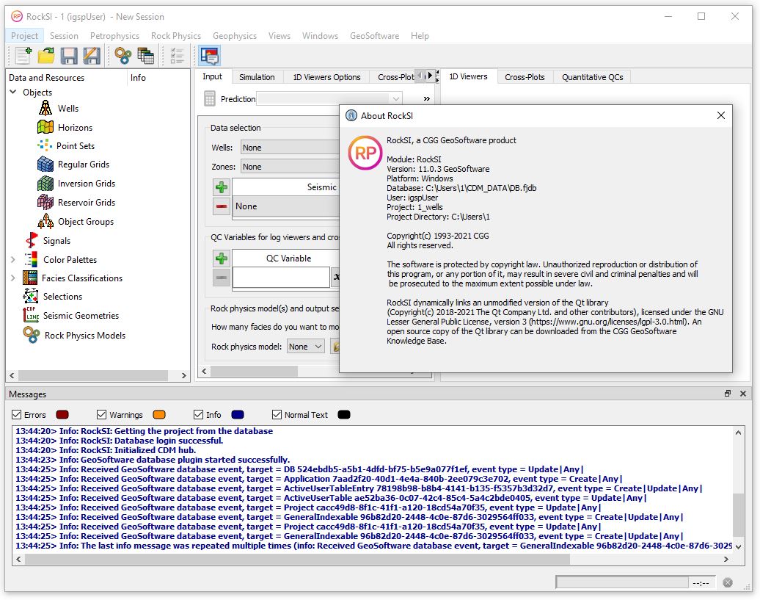
Task: Add a seismic entry with the green plus
Action: point(222,187)
